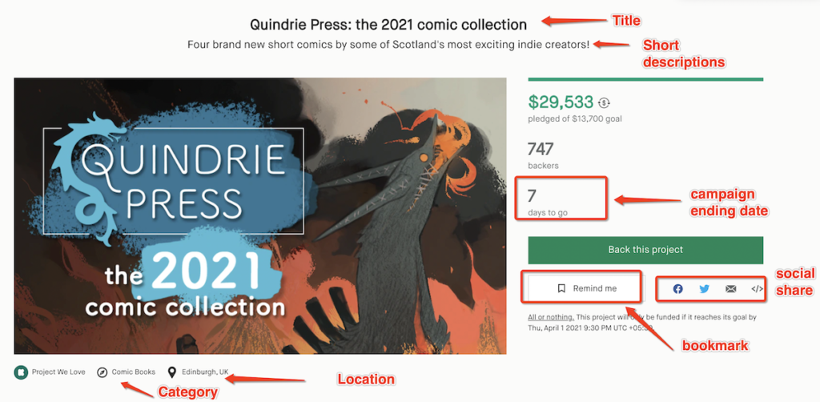The width and height of the screenshot is (820, 402).
Task: Click the Project We Love badge icon
Action: click(x=20, y=372)
